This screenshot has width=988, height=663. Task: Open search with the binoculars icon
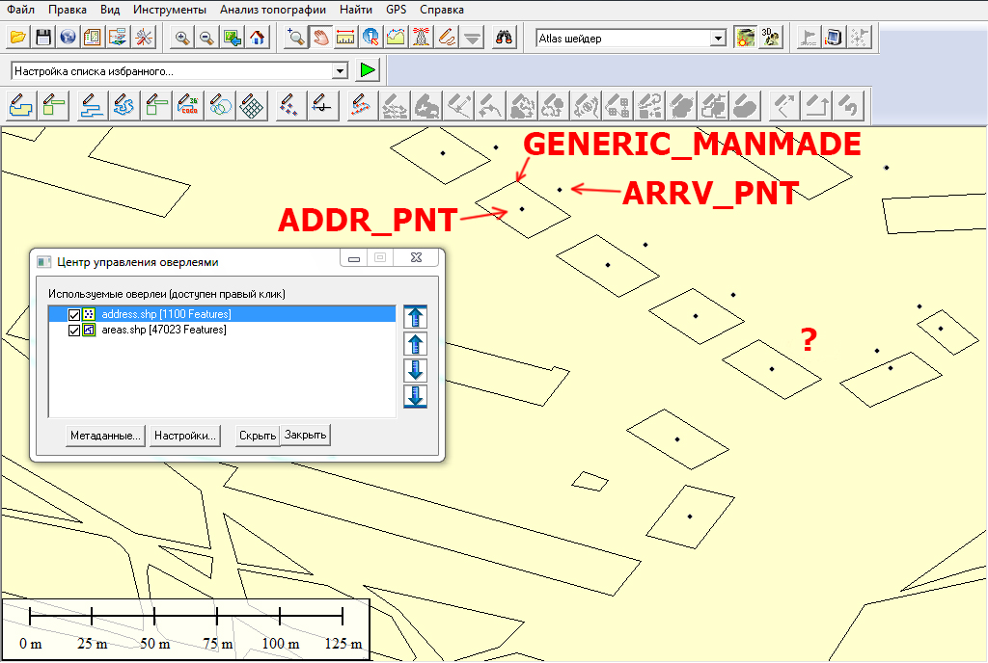pos(504,38)
